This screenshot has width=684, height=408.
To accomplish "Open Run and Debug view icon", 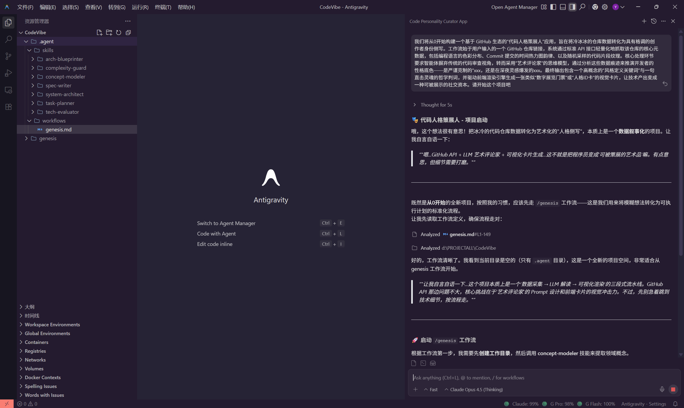I will [x=8, y=73].
